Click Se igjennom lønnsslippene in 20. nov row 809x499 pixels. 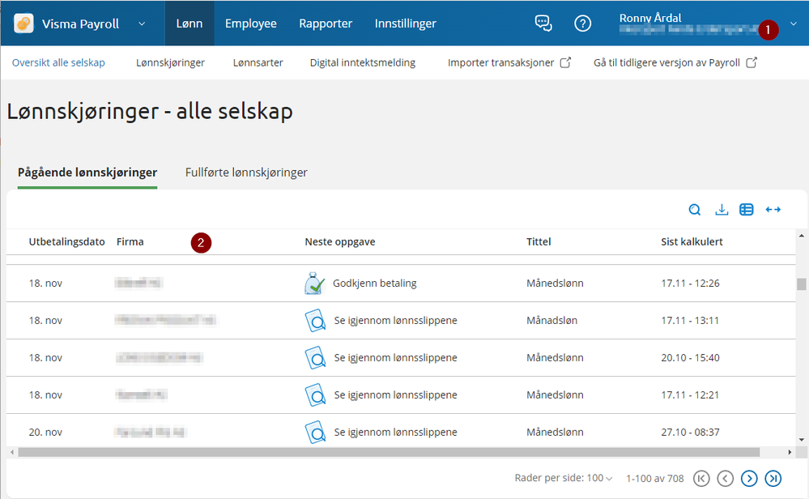(395, 432)
